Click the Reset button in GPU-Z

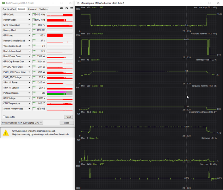pyautogui.click(x=68, y=117)
